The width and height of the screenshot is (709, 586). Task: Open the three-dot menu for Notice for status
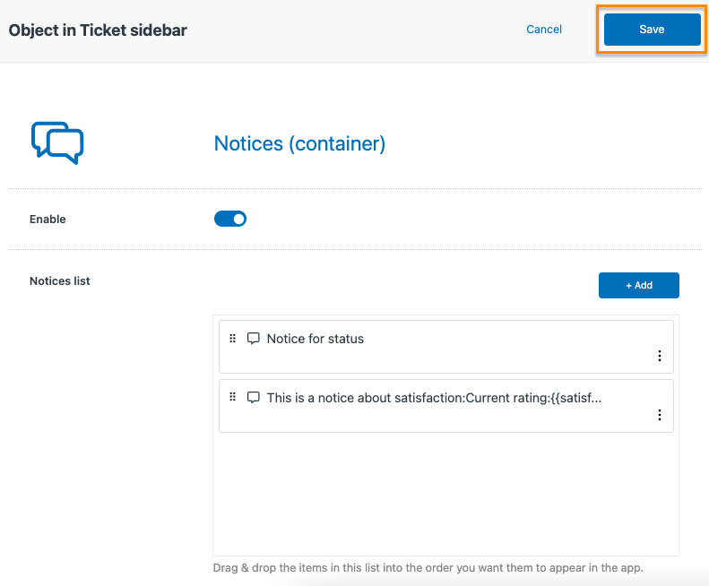coord(660,356)
